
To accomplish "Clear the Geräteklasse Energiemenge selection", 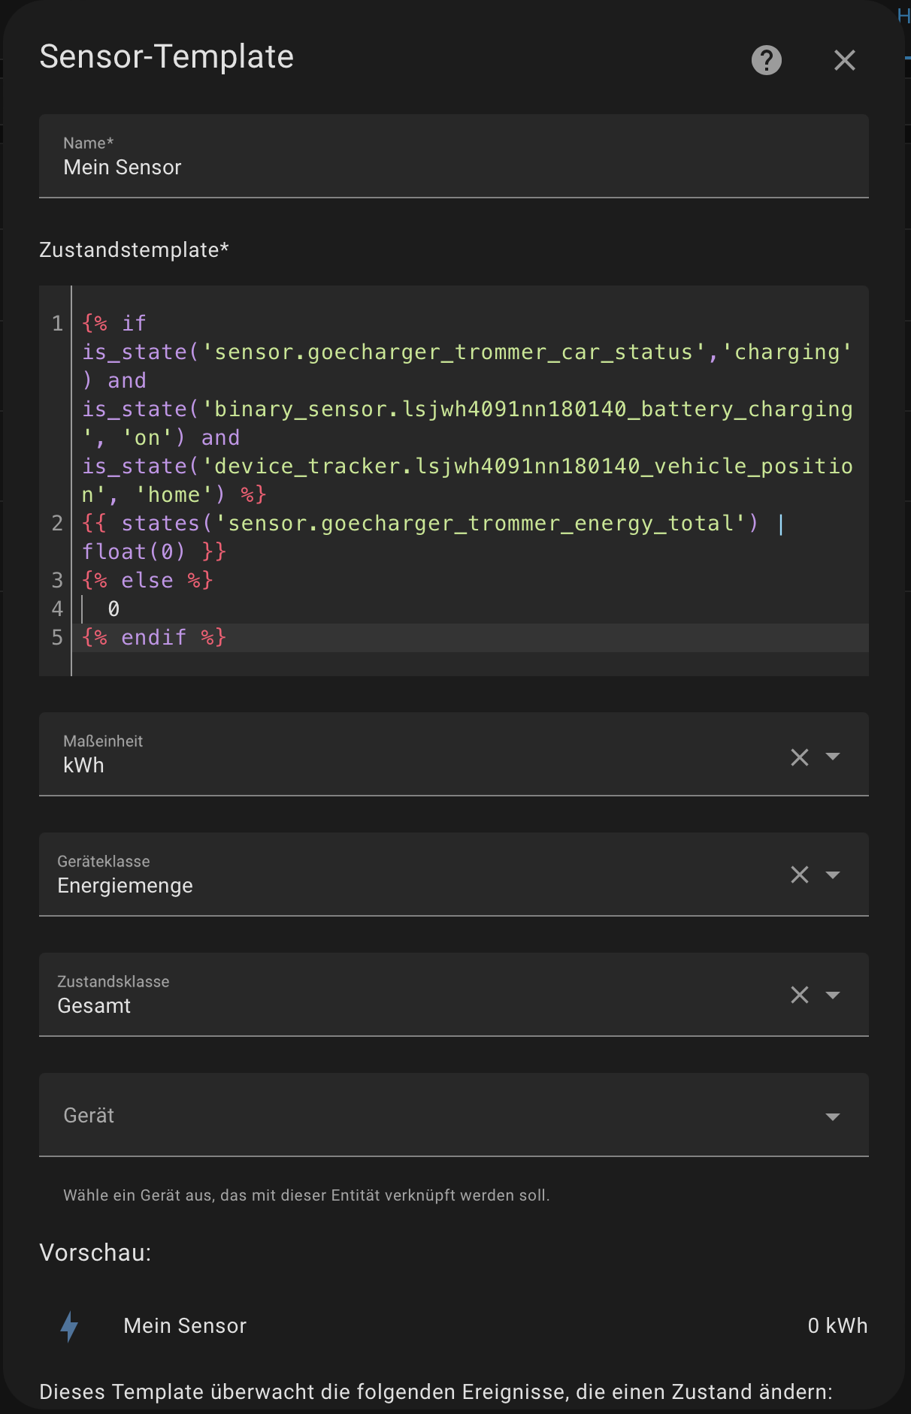I will click(x=800, y=875).
